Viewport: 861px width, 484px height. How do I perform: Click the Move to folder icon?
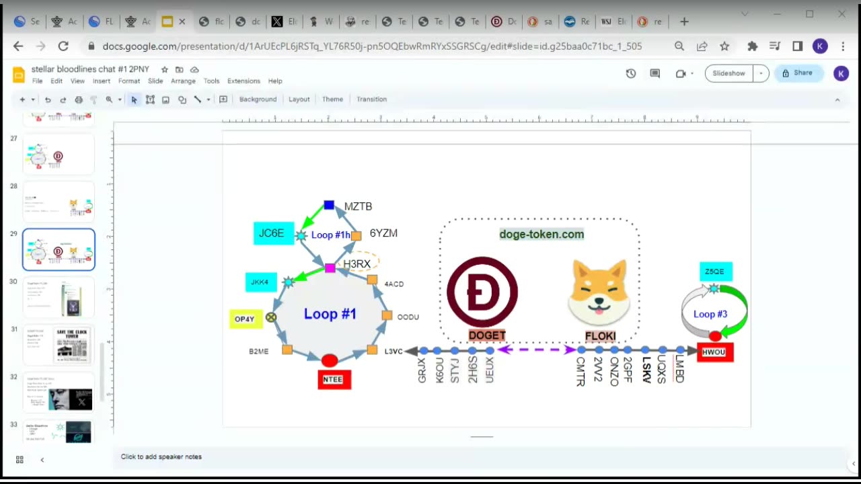coord(180,70)
